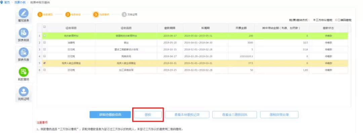Toggle the select-all checkbox in table header
This screenshot has height=133, width=363.
click(44, 27)
